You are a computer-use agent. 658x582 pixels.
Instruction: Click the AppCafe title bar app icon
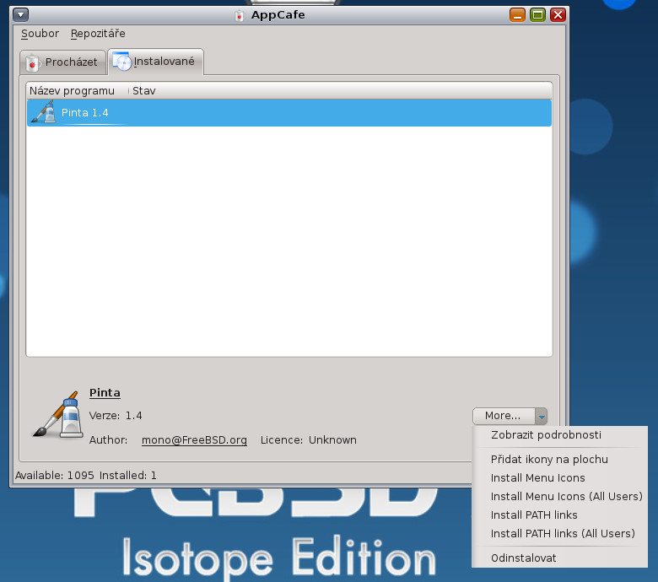coord(240,16)
